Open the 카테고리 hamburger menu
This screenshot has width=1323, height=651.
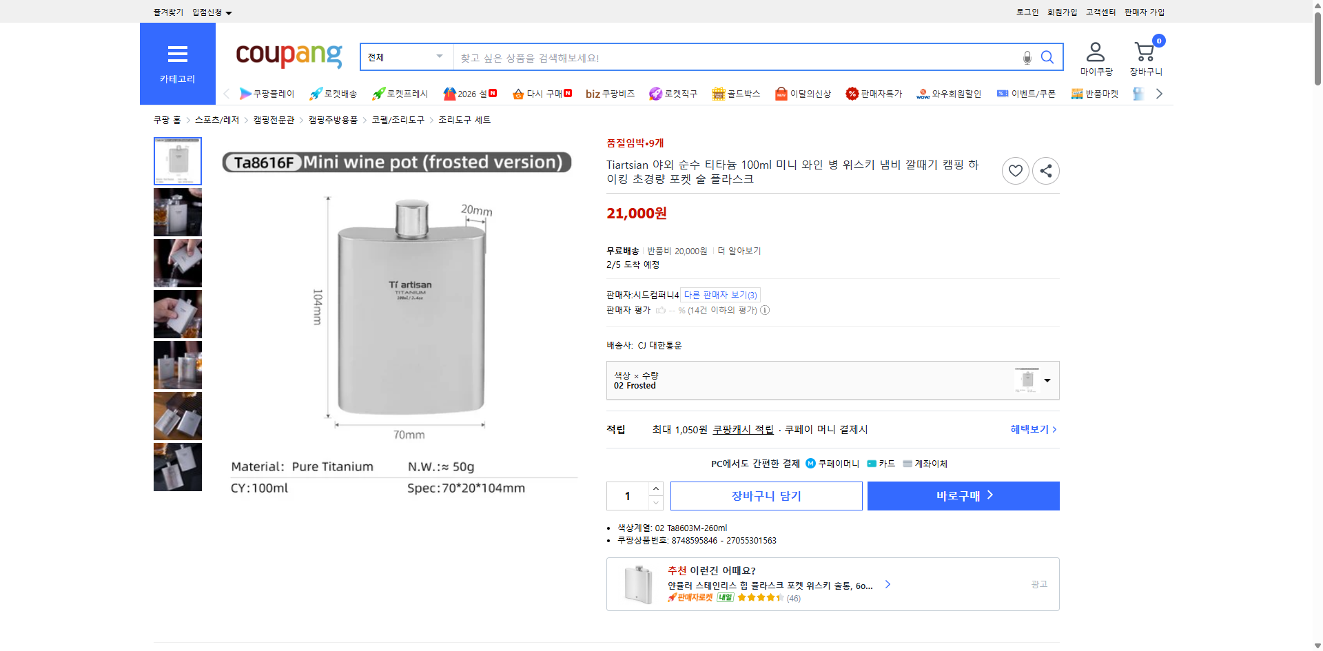tap(177, 54)
